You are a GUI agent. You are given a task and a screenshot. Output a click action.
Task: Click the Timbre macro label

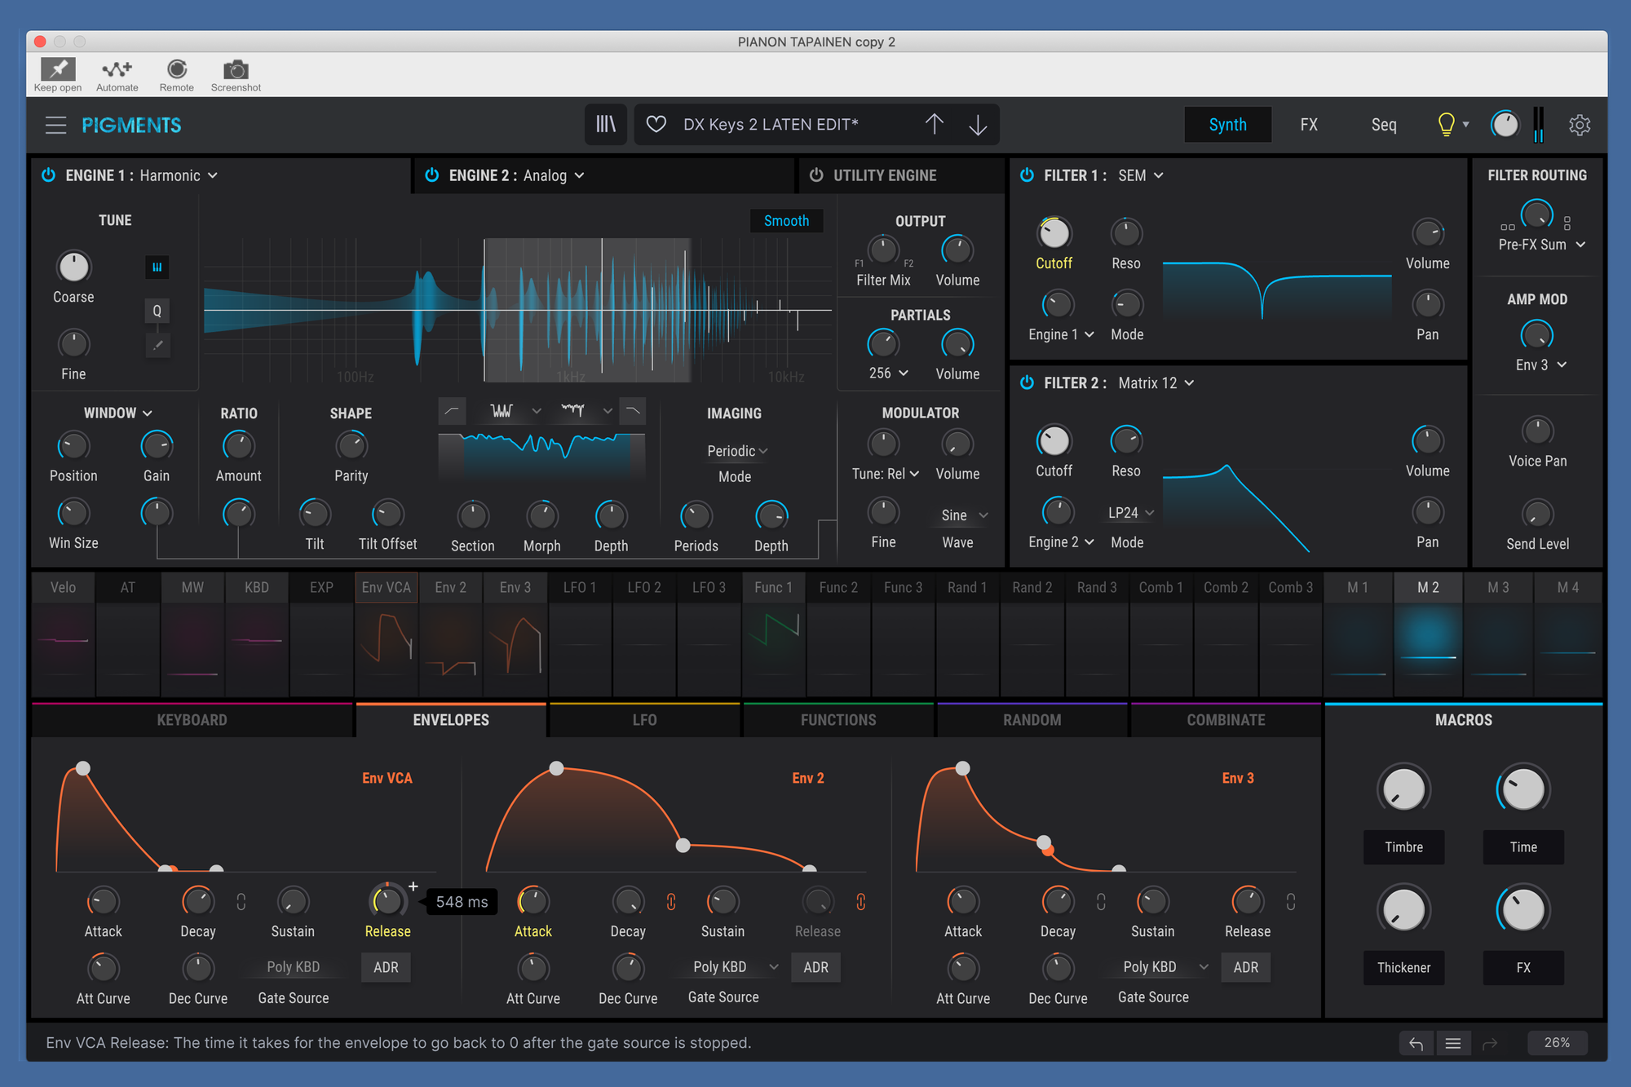(x=1403, y=847)
